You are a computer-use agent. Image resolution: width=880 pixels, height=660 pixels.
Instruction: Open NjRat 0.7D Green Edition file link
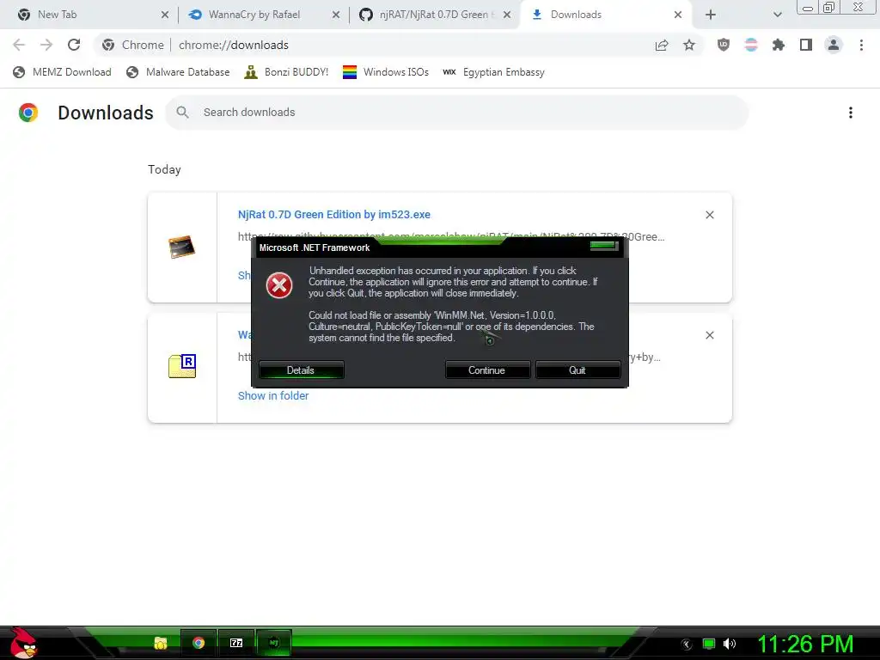[334, 214]
